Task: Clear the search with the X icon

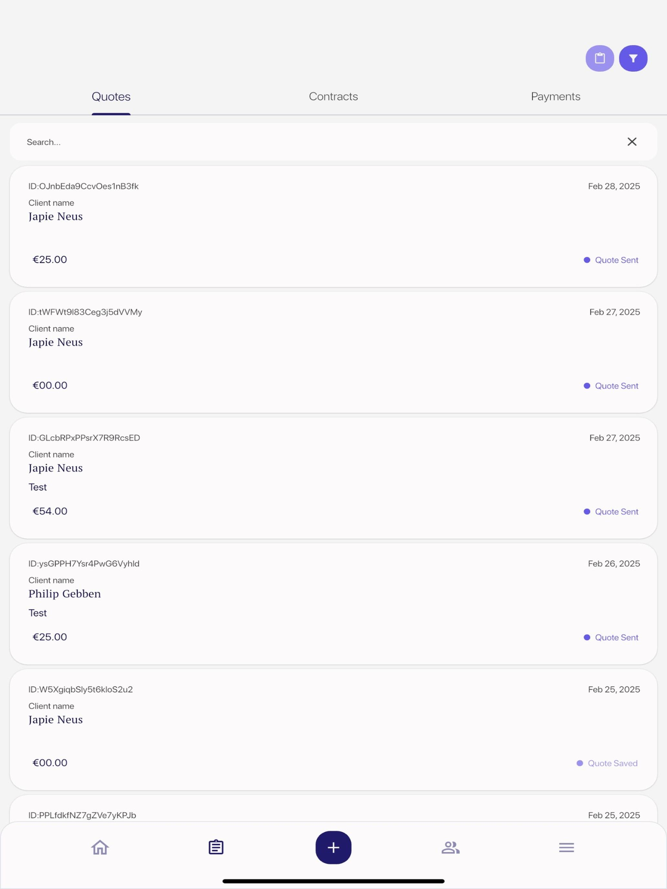Action: pos(632,141)
